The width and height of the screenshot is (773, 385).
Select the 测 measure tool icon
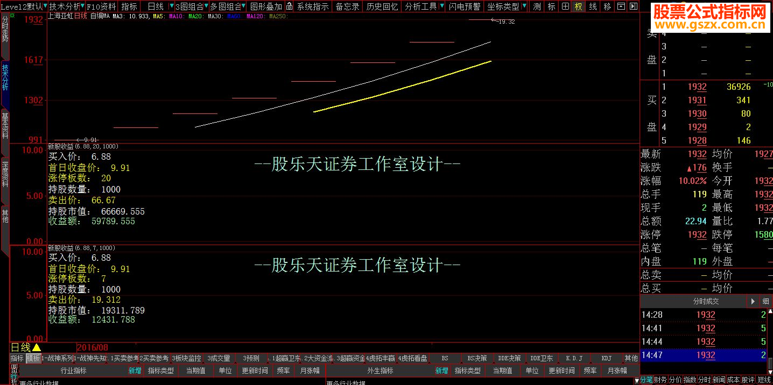[536, 5]
